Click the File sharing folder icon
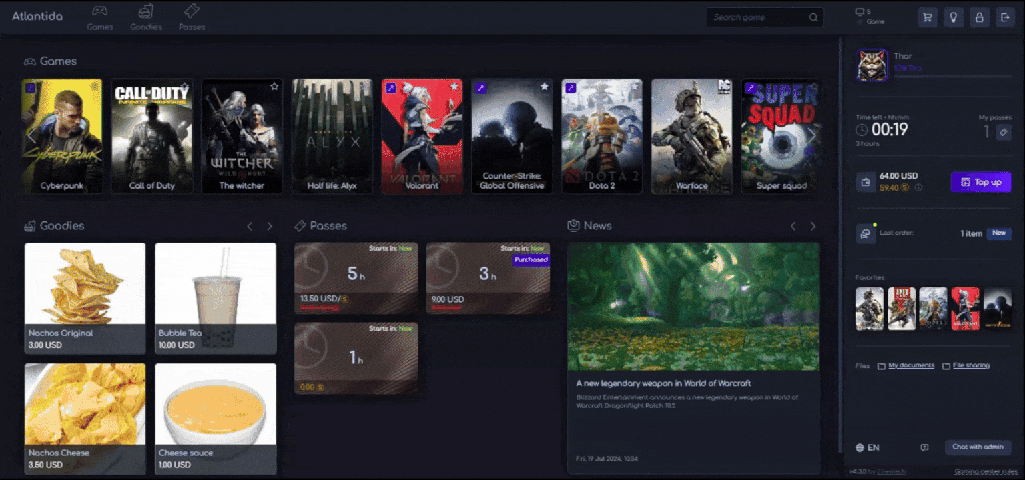1025x480 pixels. click(x=946, y=366)
